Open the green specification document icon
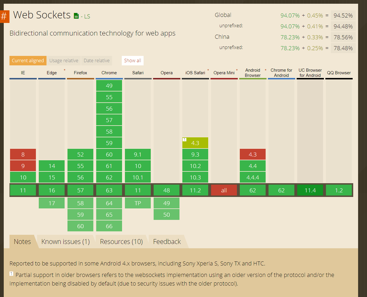The height and width of the screenshot is (297, 367). [76, 15]
